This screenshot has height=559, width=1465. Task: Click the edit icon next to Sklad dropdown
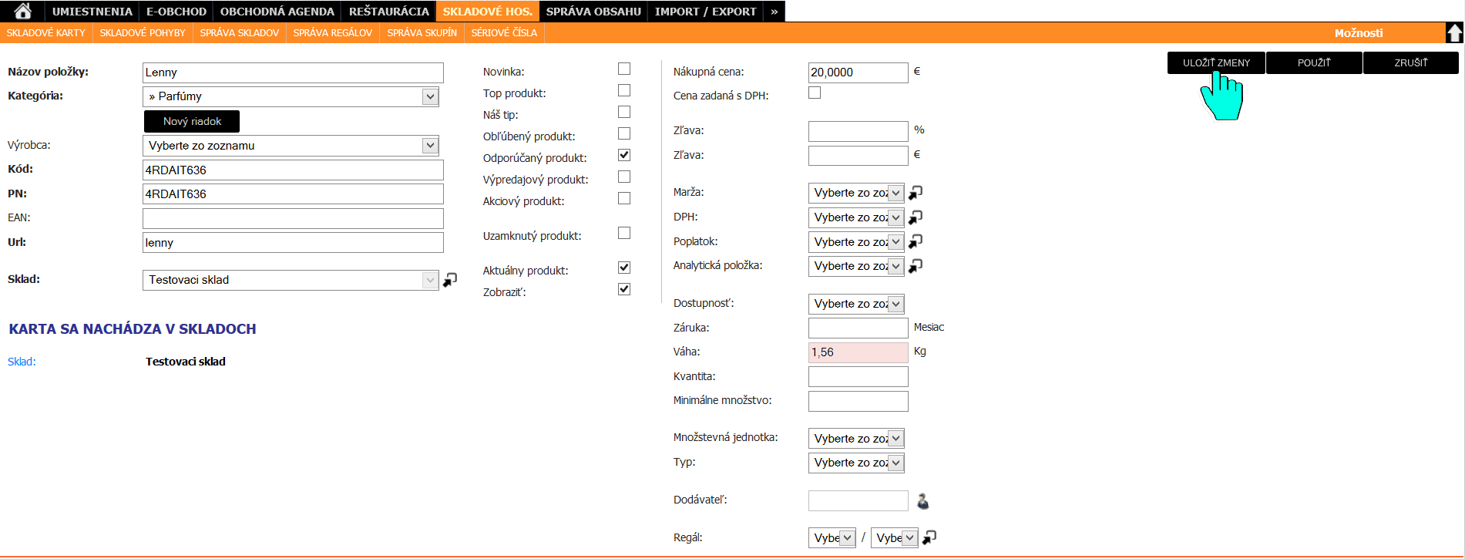450,280
